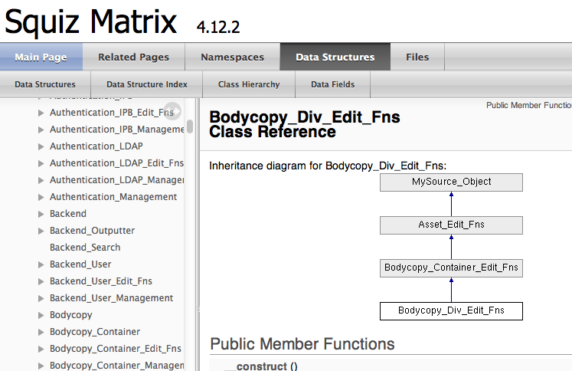
Task: Open the Data Structure Index sub-tab
Action: tap(147, 84)
